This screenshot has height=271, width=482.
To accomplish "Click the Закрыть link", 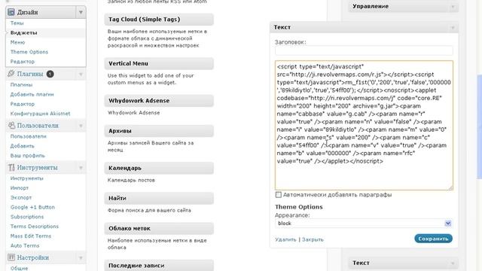I will click(313, 239).
